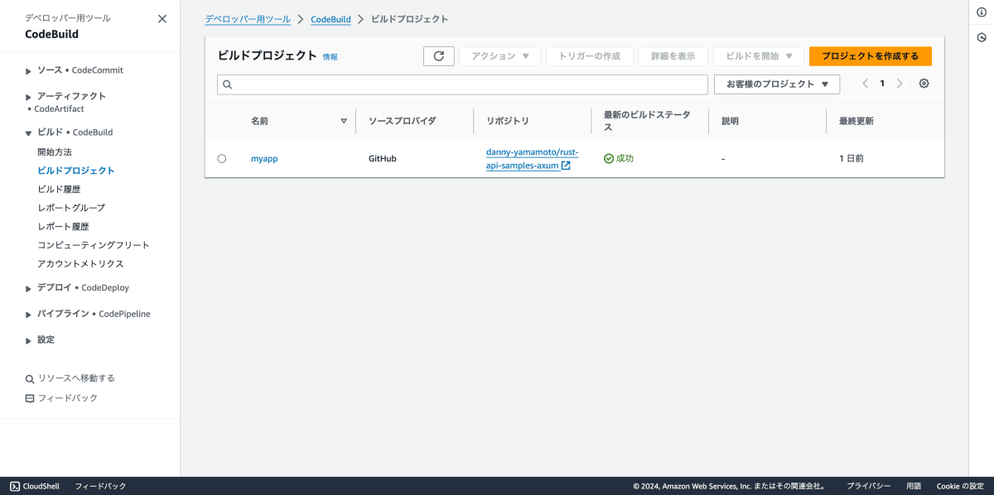Expand the 設定 section
Image resolution: width=994 pixels, height=495 pixels.
coord(29,340)
